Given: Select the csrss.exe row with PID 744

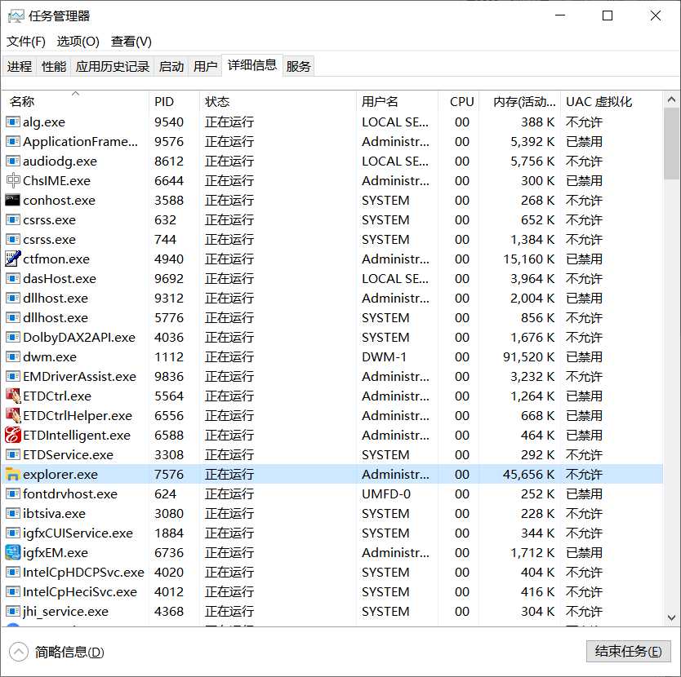Looking at the screenshot, I should 332,239.
